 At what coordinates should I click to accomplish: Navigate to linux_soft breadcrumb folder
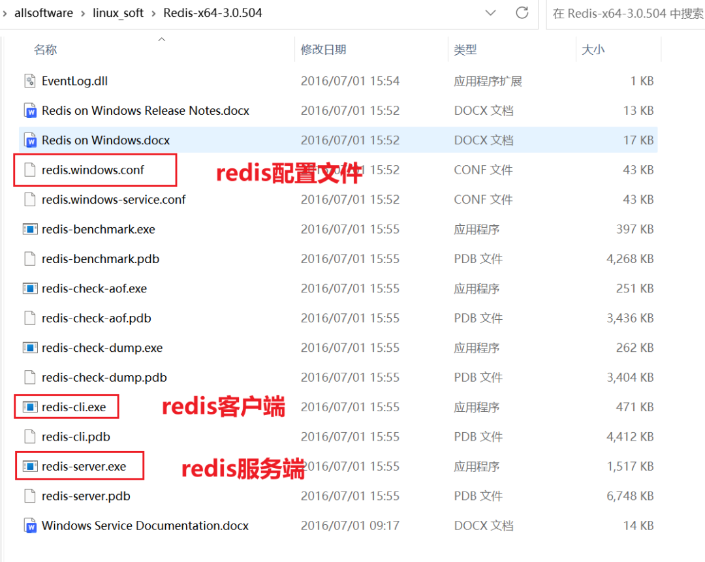pyautogui.click(x=117, y=13)
